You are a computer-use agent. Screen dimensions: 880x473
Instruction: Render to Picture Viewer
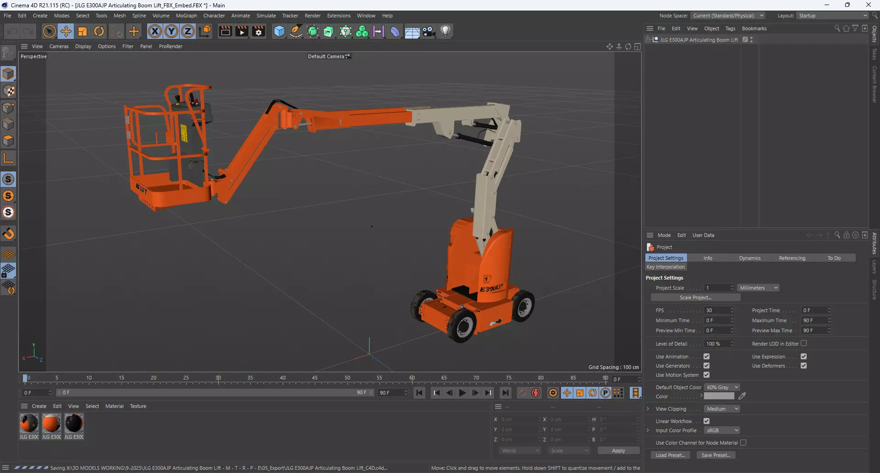click(x=242, y=31)
